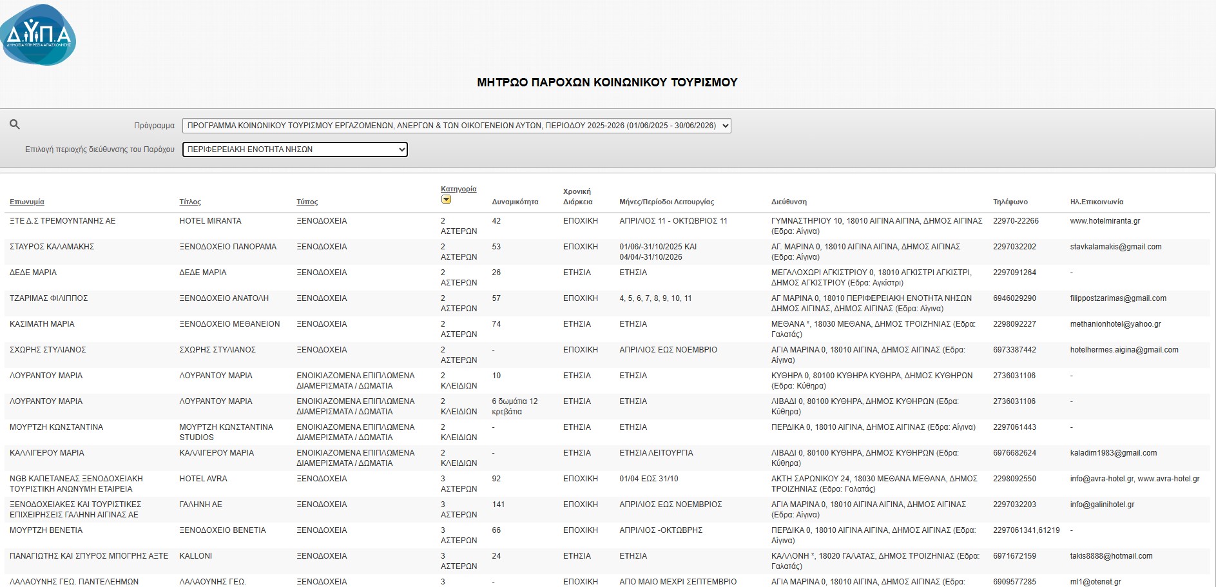
Task: Click ΑΠΡΙΛΙΟΣ 11 - ΟΚΤΩΒΡΙΟΣ 11 cell
Action: pyautogui.click(x=673, y=221)
